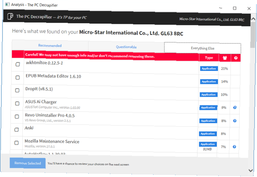Check the wkhtmltox 0.12.5-1 checkbox

point(18,64)
